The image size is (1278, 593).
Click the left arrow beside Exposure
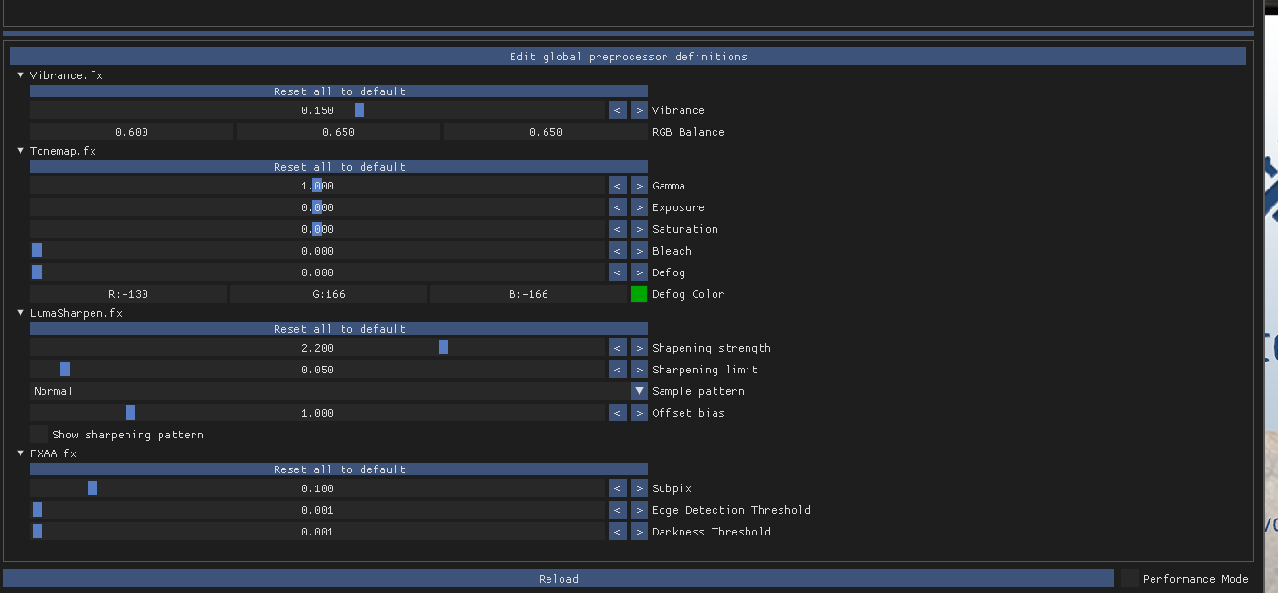[617, 207]
